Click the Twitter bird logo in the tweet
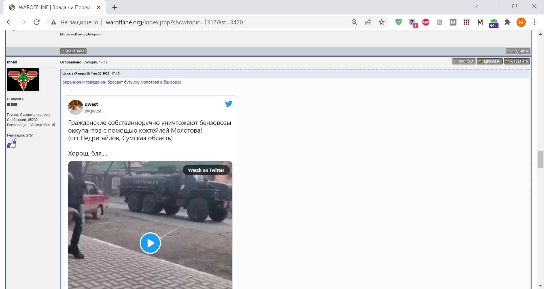This screenshot has width=544, height=289. point(229,104)
